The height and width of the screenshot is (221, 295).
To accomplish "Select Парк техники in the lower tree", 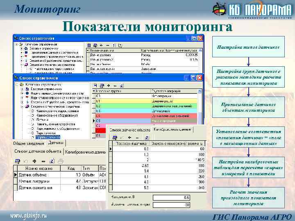I will pos(46,133).
